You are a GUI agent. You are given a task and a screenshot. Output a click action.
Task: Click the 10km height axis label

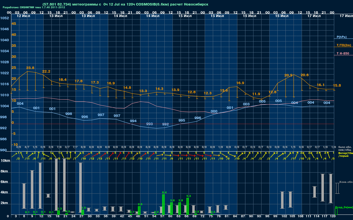[x=6, y=161]
